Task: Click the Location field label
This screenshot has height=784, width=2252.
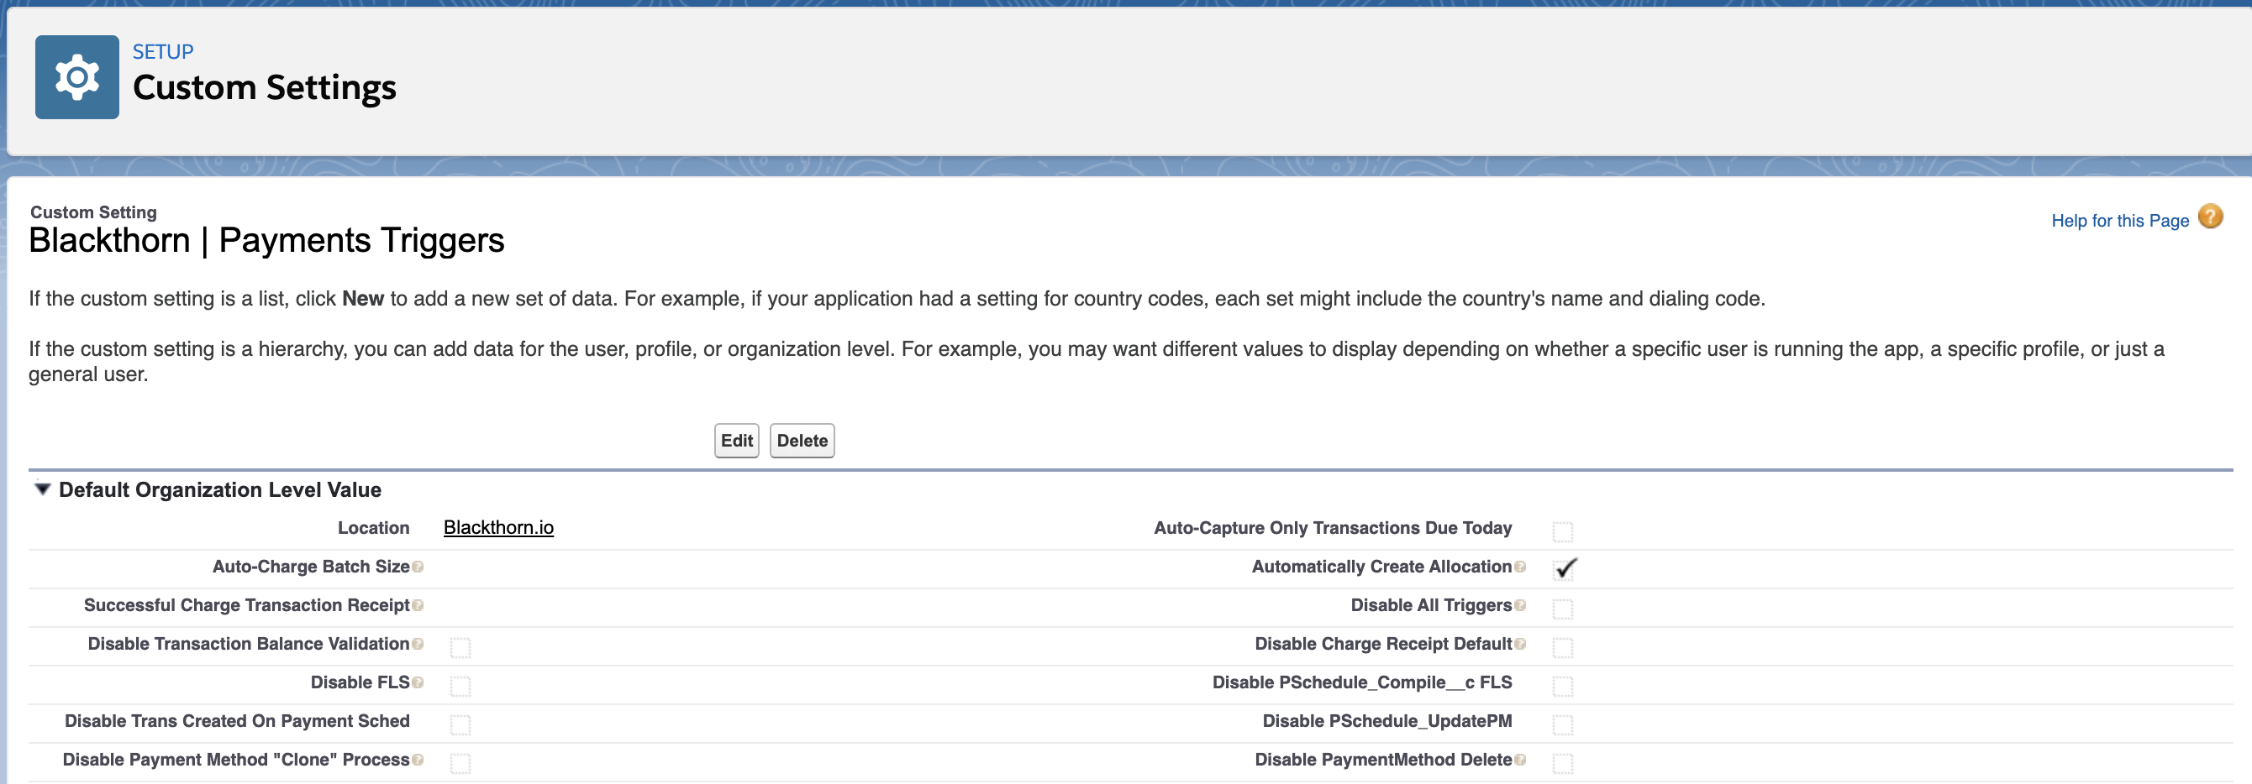Action: click(x=373, y=528)
